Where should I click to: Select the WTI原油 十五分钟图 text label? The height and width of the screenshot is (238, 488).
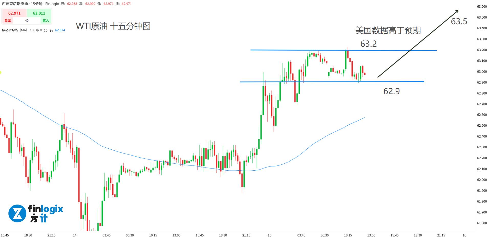coord(113,26)
